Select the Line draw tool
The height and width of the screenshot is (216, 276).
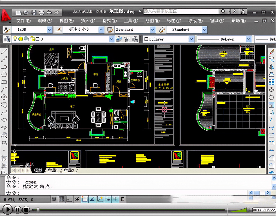(x=4, y=52)
